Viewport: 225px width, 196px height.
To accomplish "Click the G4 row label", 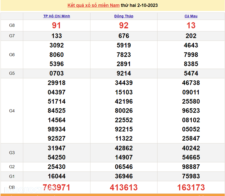I will click(x=12, y=111).
